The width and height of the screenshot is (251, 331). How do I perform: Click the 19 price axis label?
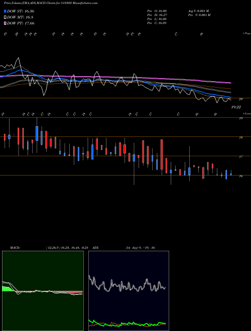(x=240, y=118)
